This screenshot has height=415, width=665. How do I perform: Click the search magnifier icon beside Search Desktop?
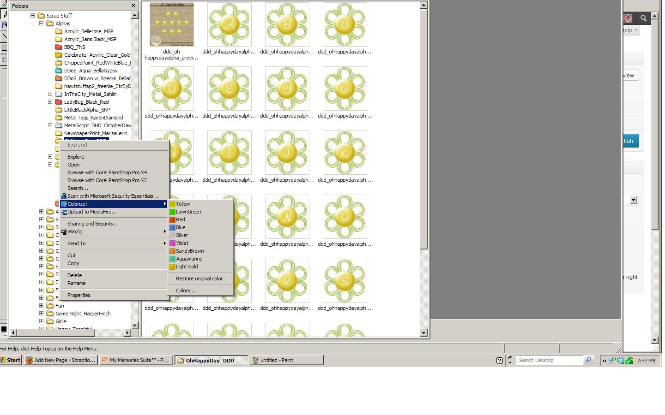click(x=588, y=360)
